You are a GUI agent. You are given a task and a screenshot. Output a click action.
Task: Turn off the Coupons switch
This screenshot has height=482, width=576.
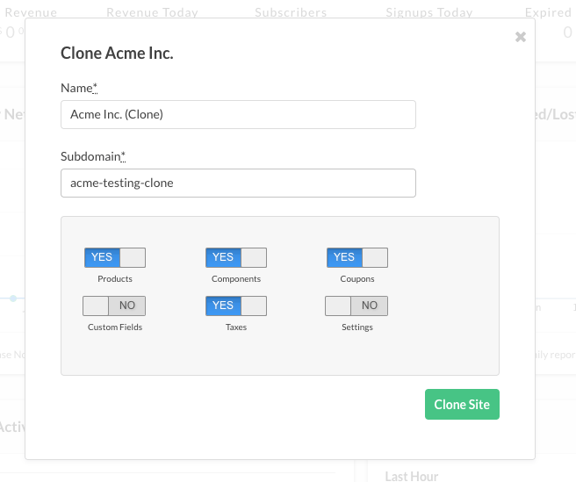click(357, 257)
